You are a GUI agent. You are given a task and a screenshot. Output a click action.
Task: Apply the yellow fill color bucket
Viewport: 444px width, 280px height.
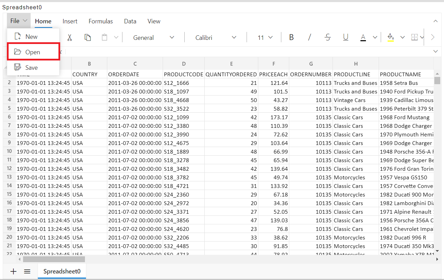tap(391, 37)
